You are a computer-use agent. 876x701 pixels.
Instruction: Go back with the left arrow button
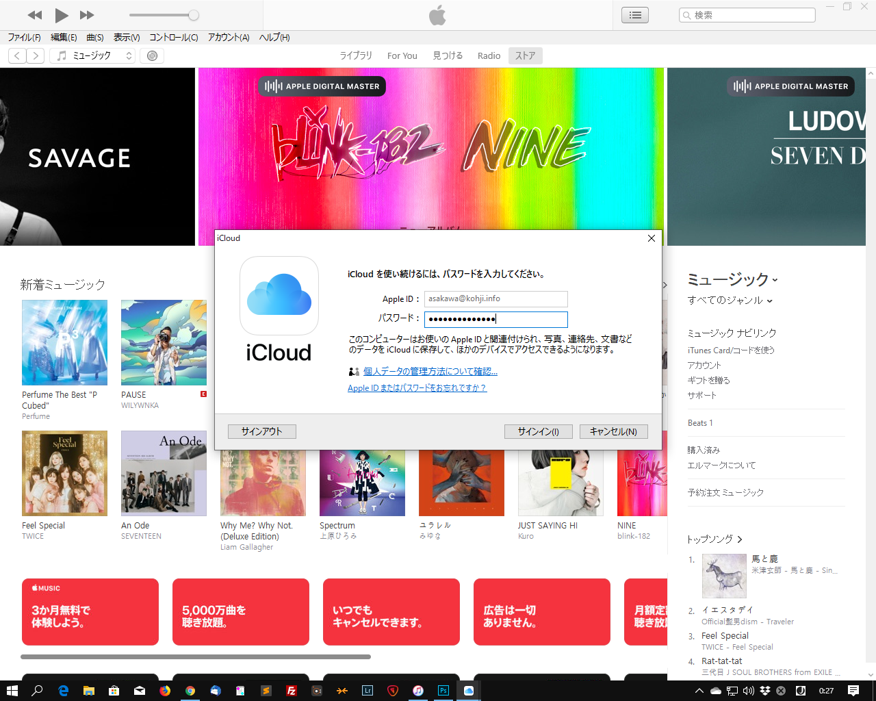(x=18, y=56)
